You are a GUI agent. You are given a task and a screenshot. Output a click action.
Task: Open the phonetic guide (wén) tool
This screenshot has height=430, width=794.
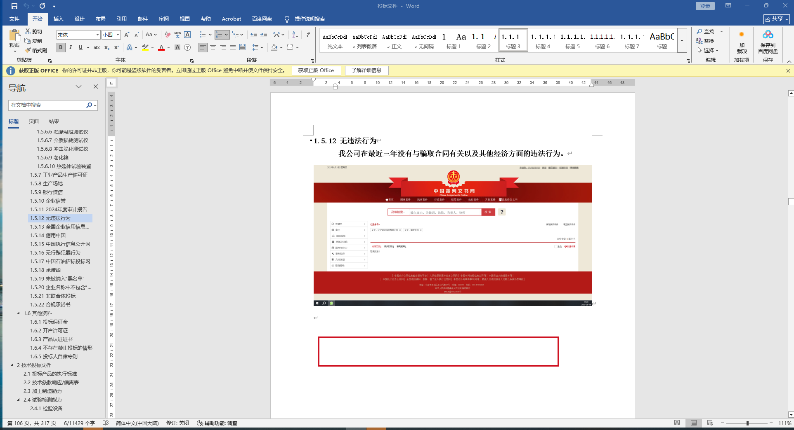coord(177,35)
